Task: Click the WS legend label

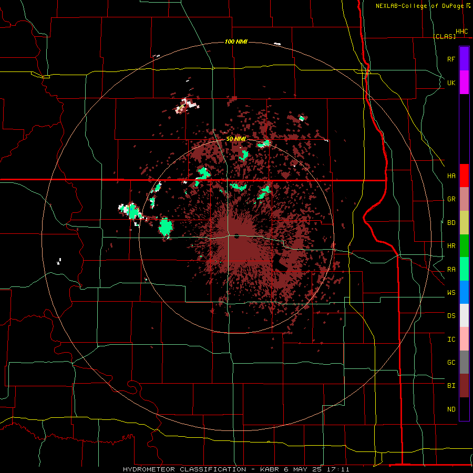Action: (451, 293)
